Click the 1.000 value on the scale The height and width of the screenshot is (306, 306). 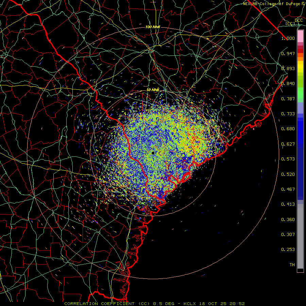288,38
